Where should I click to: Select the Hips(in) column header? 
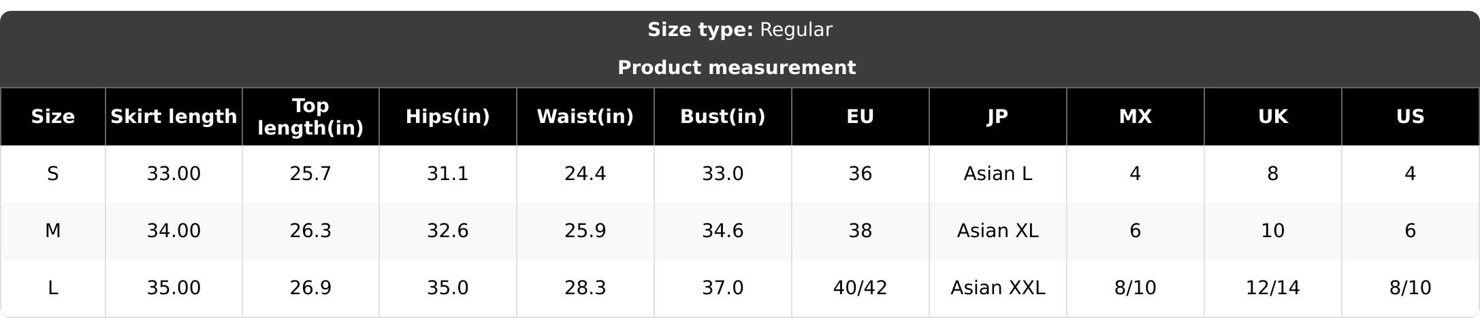coord(448,117)
